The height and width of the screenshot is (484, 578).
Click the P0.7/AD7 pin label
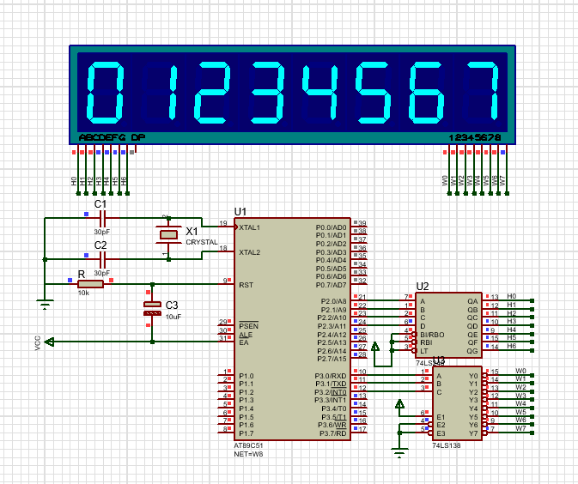331,285
